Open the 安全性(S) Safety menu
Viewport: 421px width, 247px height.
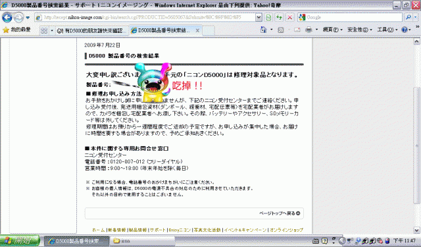pyautogui.click(x=360, y=30)
